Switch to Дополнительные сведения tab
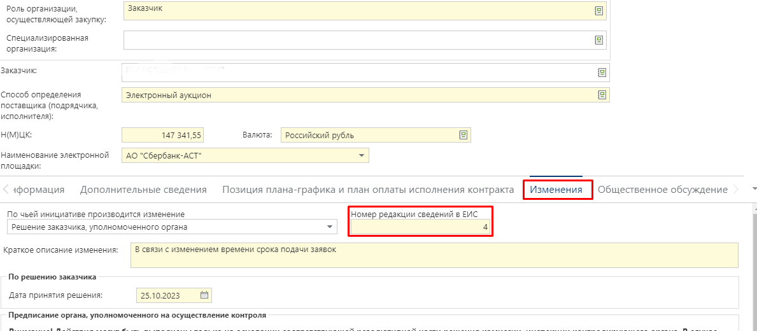Viewport: 757px width, 331px height. pyautogui.click(x=143, y=190)
